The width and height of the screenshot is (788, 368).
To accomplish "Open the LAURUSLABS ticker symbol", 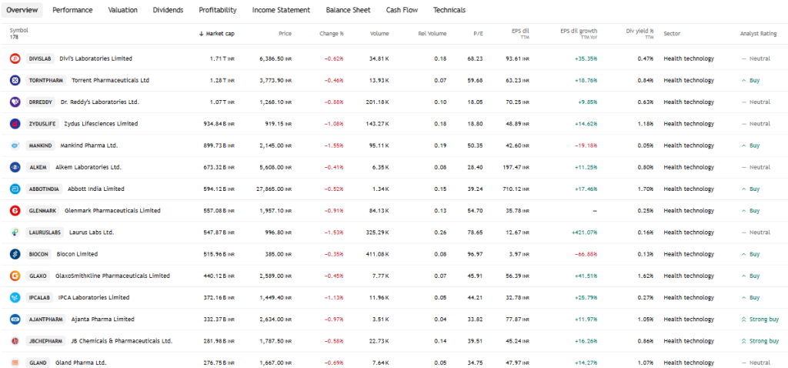I will coord(45,233).
